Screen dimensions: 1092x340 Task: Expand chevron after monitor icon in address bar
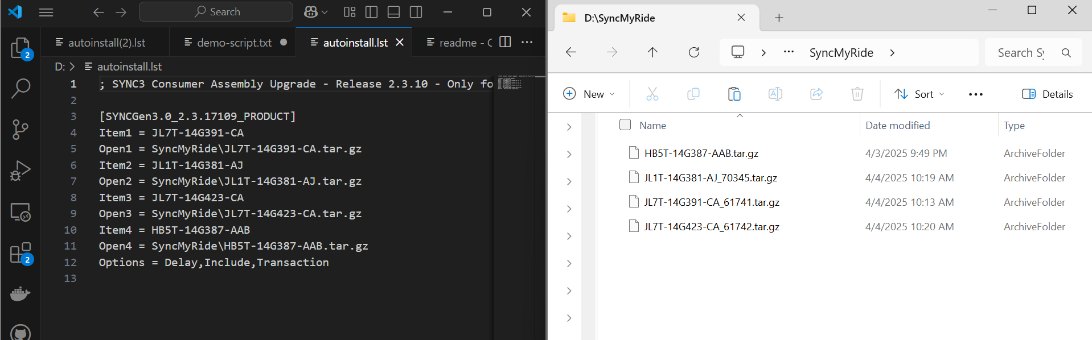coord(763,52)
